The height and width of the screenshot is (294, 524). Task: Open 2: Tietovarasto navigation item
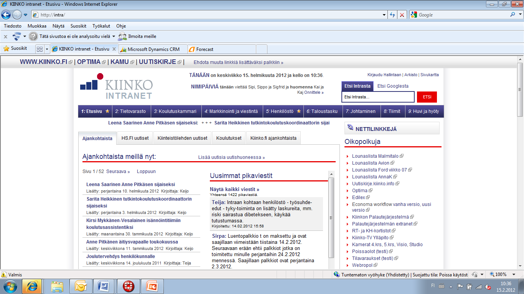point(130,111)
